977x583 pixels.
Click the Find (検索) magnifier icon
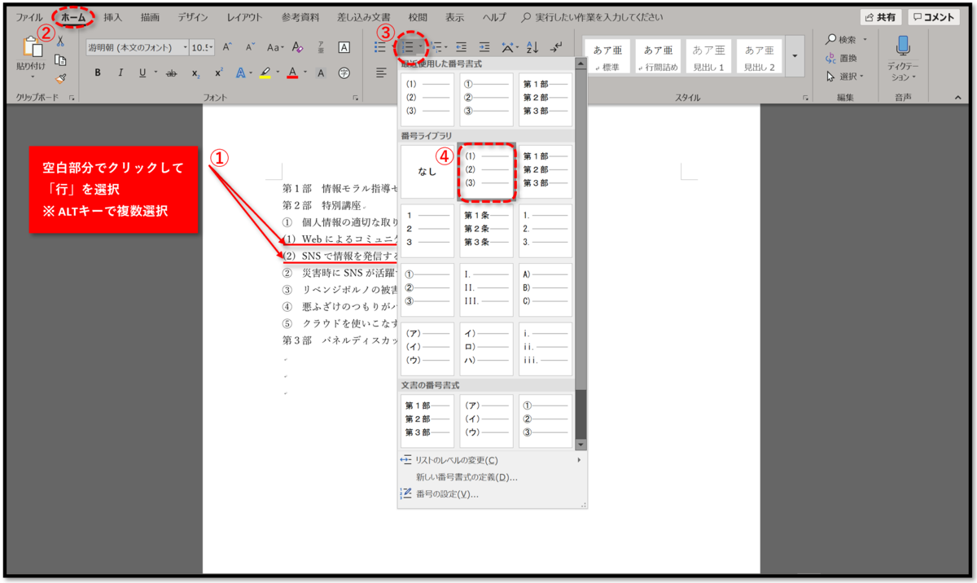click(x=830, y=39)
